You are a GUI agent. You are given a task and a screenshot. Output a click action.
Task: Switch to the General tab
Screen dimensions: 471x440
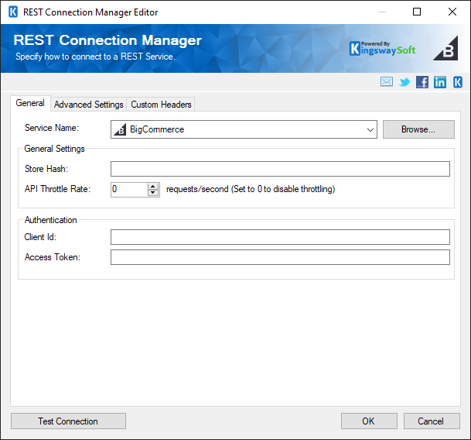click(x=30, y=103)
